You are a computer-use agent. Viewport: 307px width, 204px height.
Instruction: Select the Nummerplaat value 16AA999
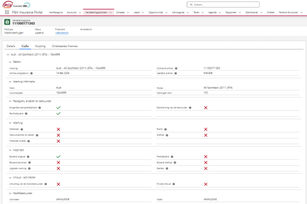pos(61,93)
